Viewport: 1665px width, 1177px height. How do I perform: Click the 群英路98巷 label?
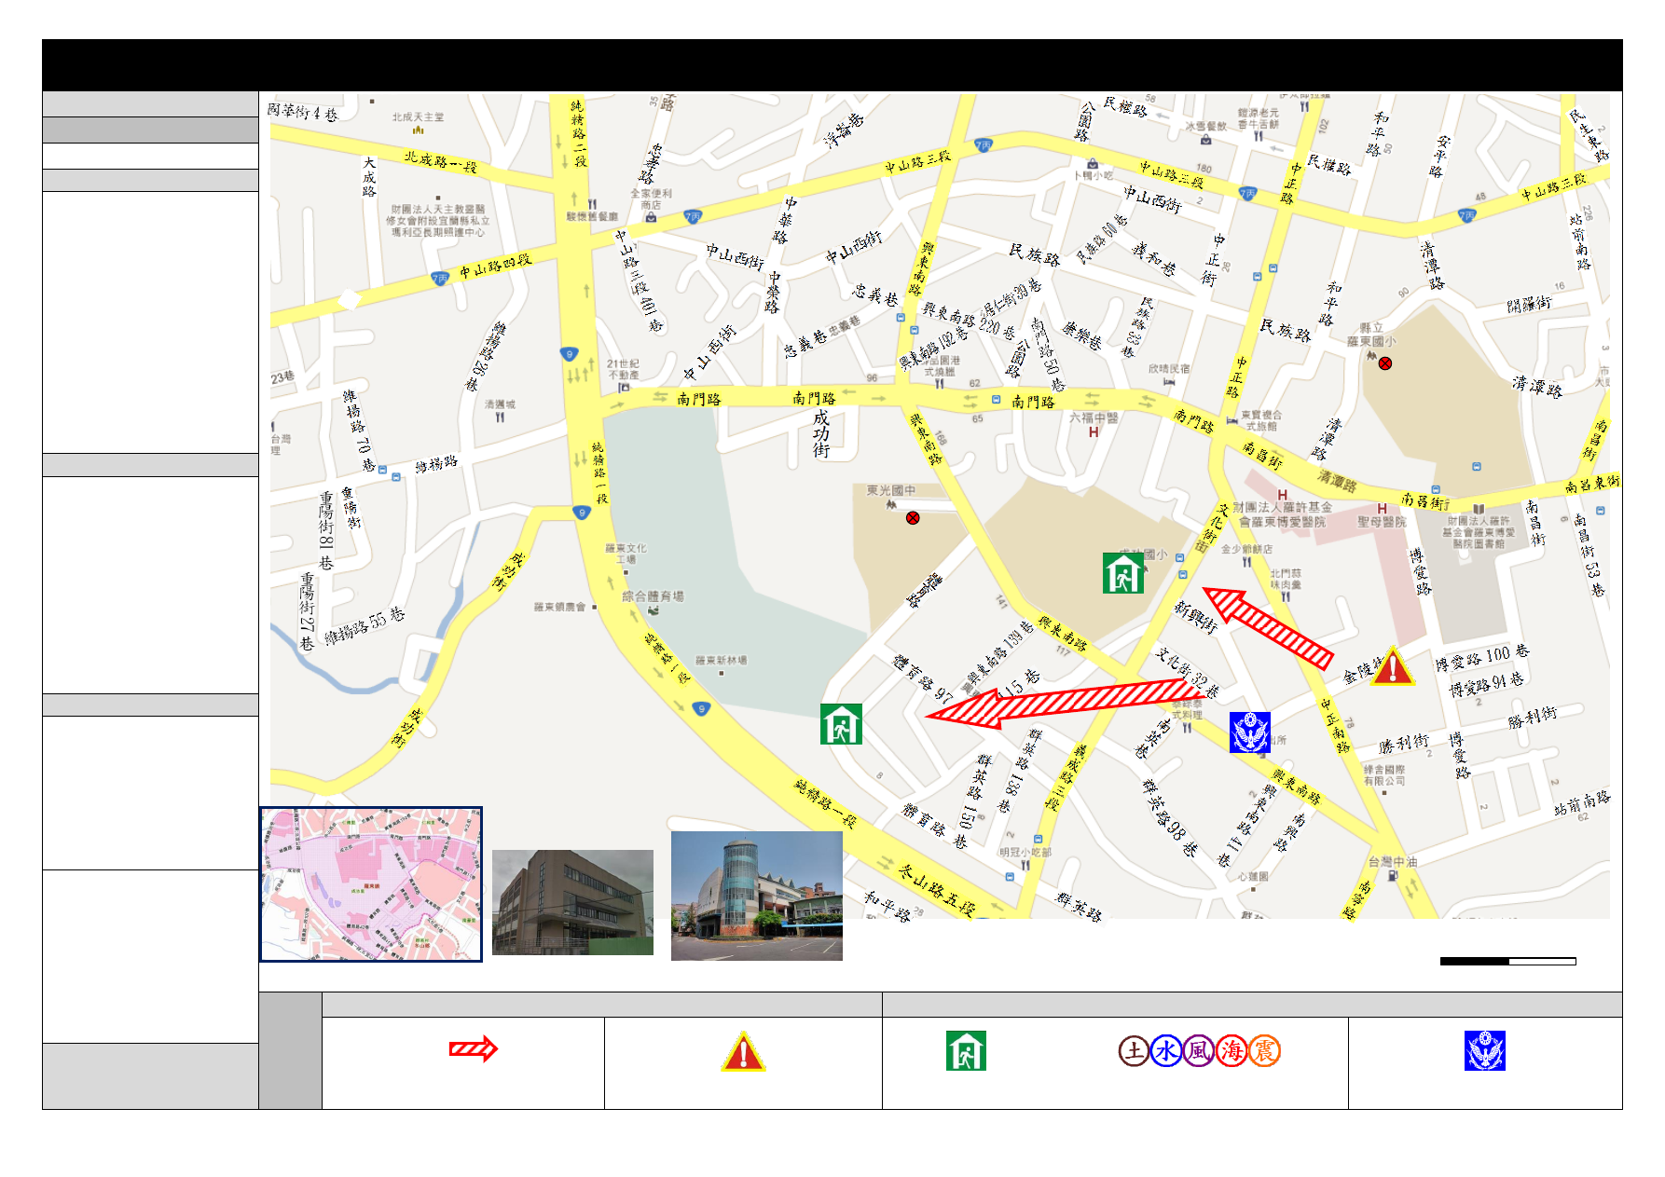coord(1170,818)
